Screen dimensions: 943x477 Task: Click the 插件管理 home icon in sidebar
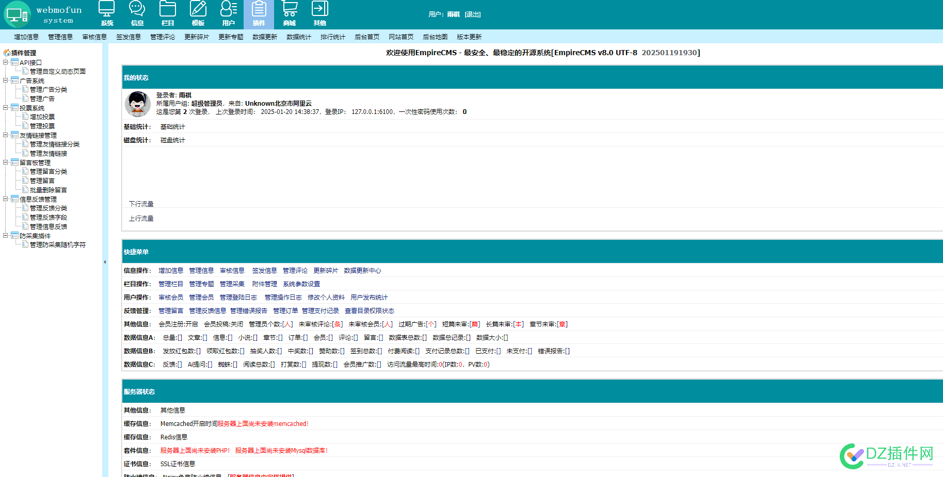coord(7,53)
